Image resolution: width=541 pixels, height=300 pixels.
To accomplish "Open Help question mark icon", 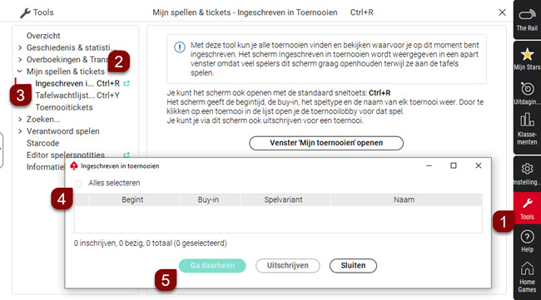I will (527, 237).
